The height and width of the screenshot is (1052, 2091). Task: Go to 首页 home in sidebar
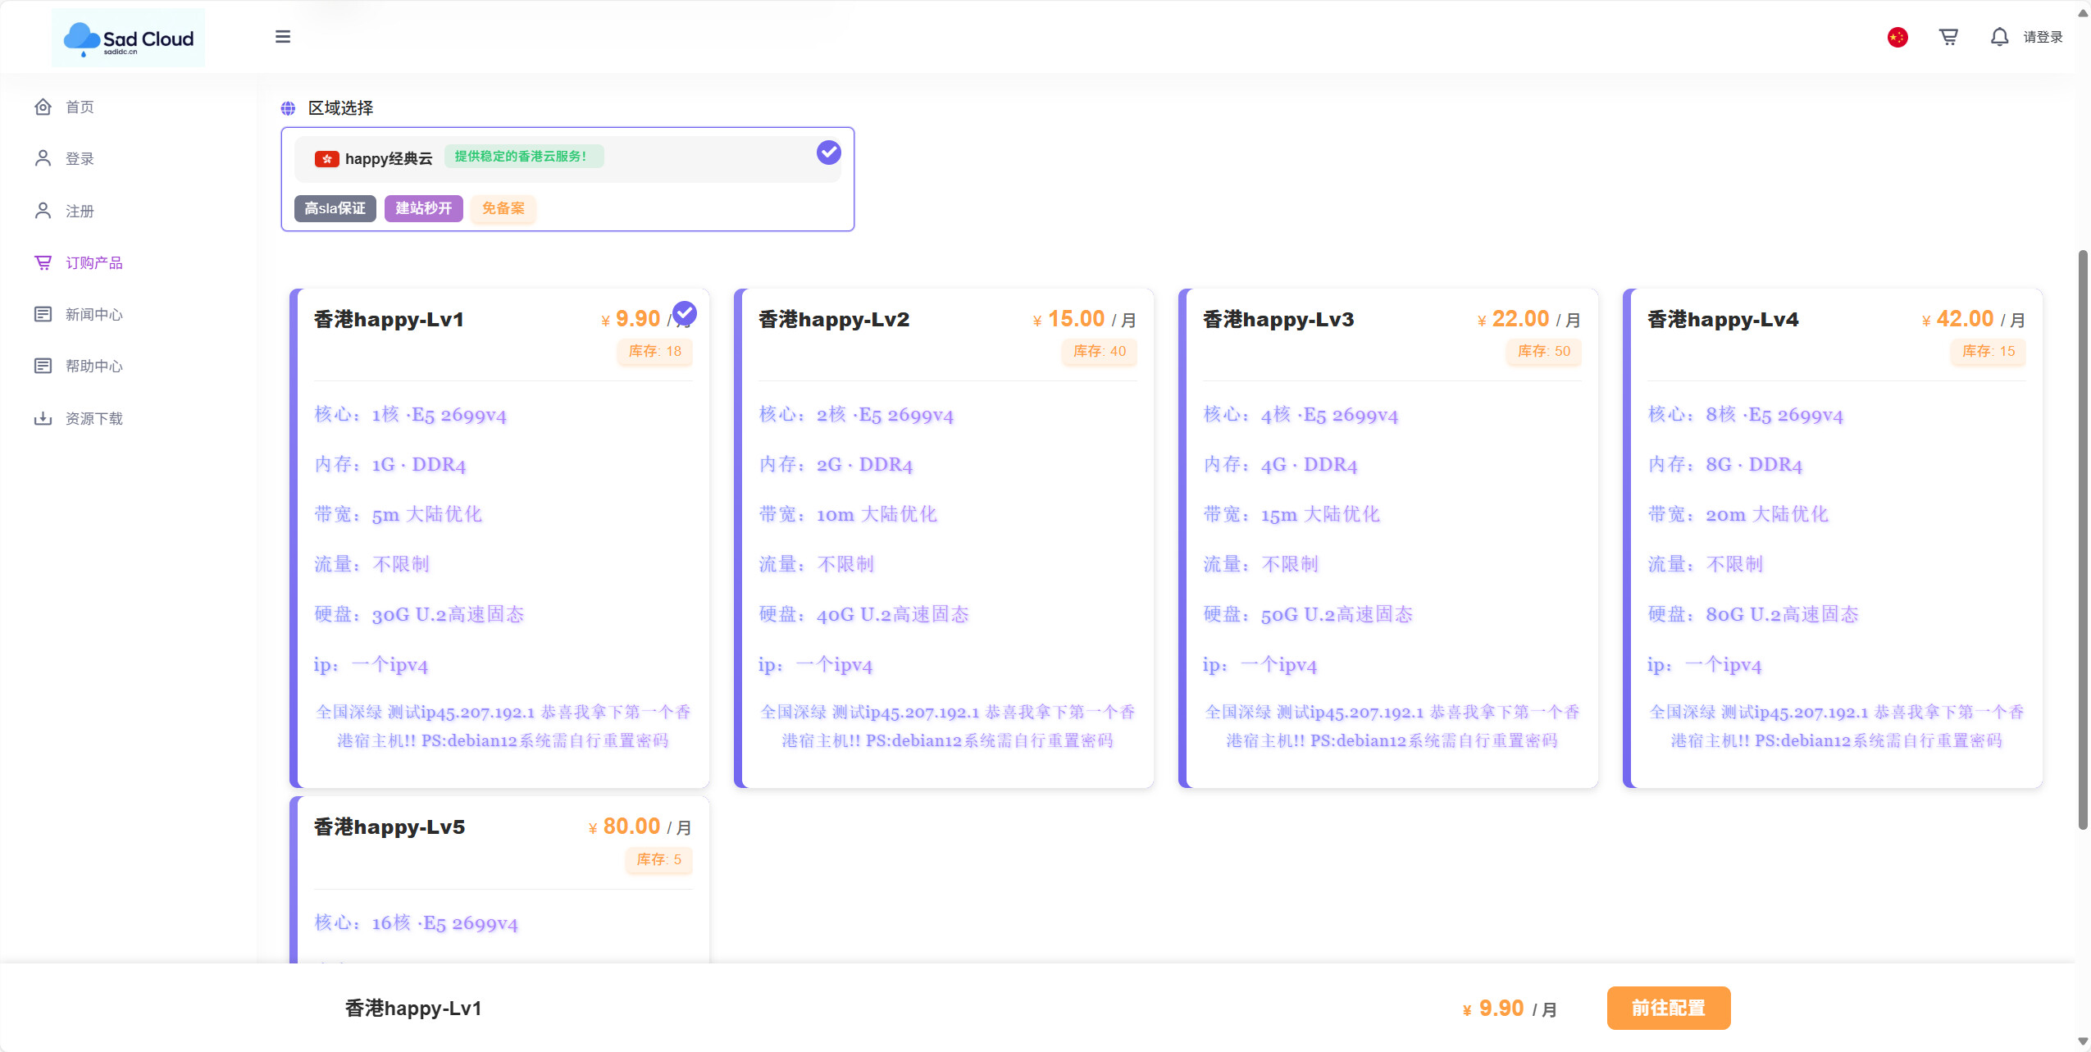(80, 107)
